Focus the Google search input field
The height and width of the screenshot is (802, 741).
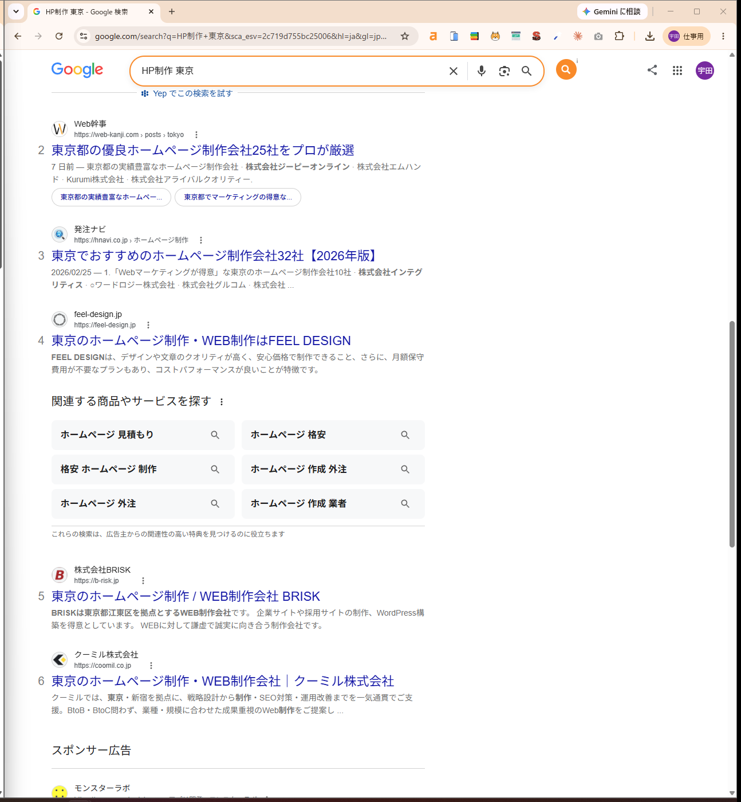coord(289,71)
